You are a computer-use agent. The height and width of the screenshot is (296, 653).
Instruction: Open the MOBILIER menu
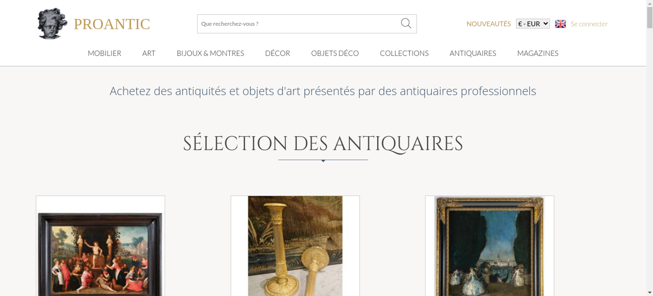104,53
